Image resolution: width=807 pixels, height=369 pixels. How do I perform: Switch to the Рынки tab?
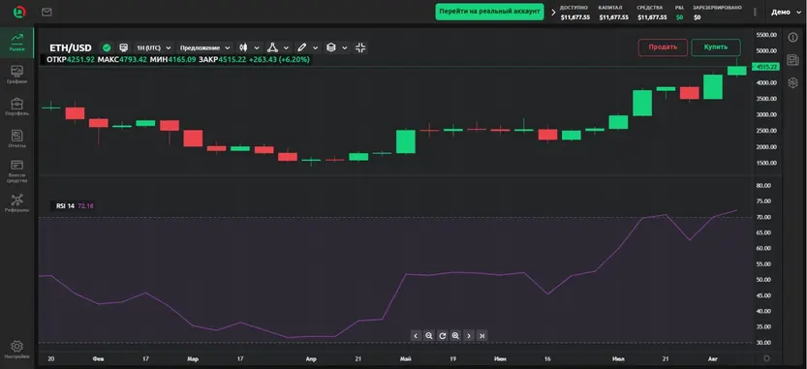(17, 43)
